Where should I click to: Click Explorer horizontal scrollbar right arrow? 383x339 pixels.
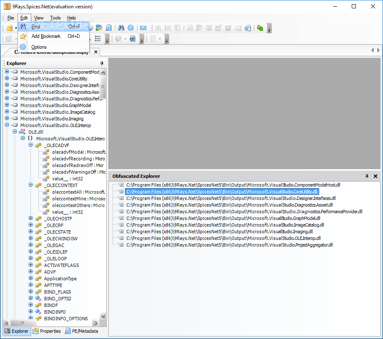coord(96,323)
